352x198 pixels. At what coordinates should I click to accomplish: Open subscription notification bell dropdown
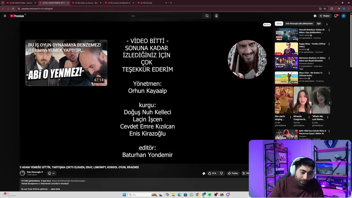pyautogui.click(x=51, y=173)
